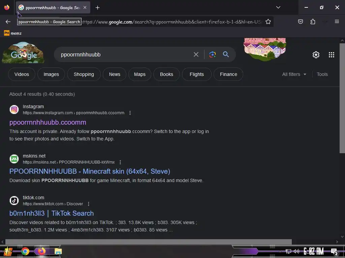Viewport: 345px width, 258px height.
Task: Open more options for tiktok.com result
Action: point(89,204)
